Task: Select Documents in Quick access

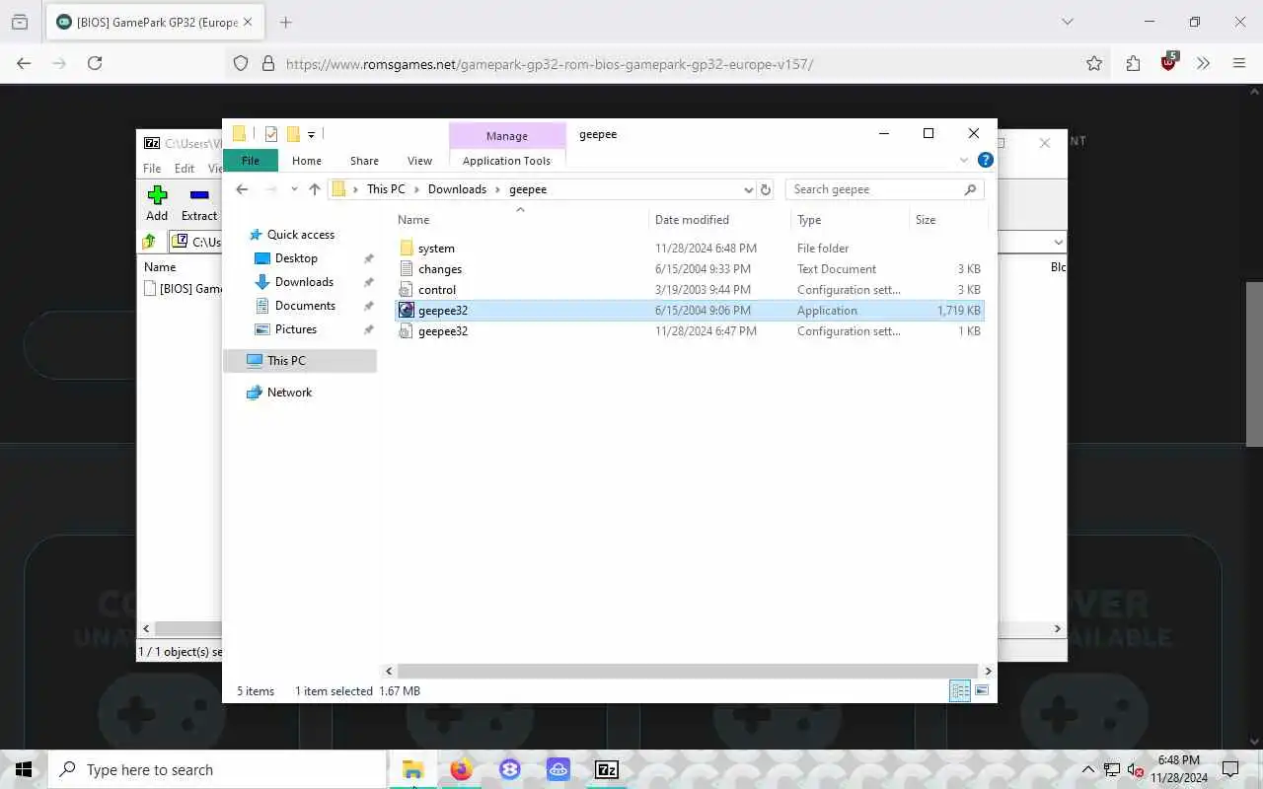Action: [305, 306]
